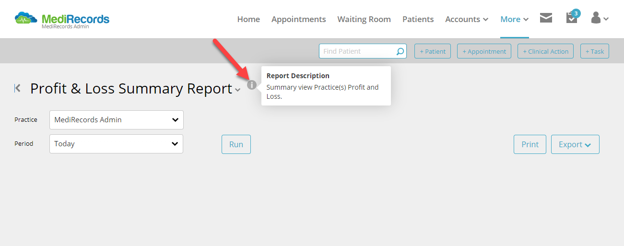Click the Find Patient search magnifier icon

(x=400, y=51)
